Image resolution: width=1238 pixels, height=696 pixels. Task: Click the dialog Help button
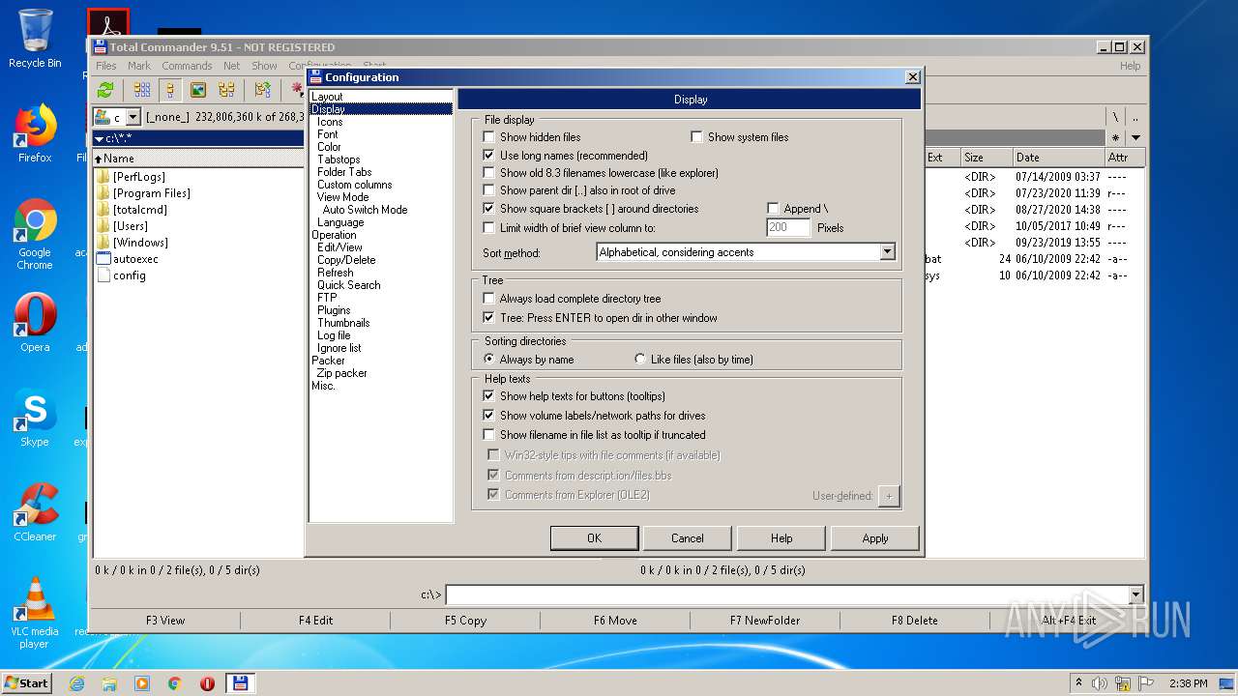click(x=781, y=538)
